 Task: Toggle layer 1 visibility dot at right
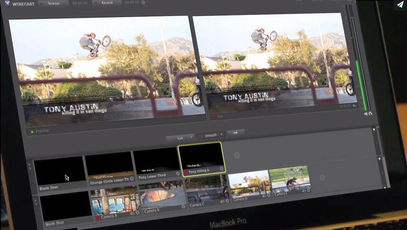coord(374,129)
